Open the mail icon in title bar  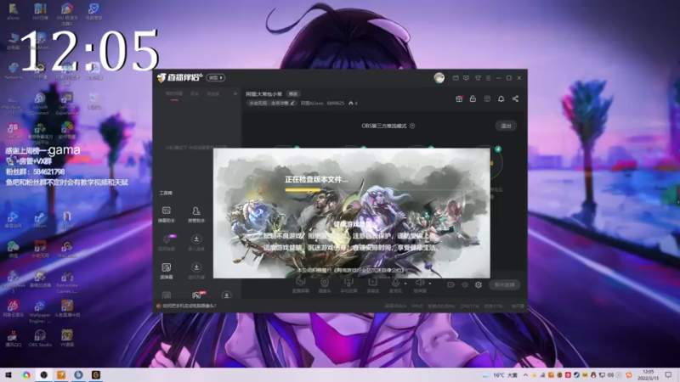(456, 78)
